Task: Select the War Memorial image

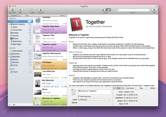Action: click(50, 83)
